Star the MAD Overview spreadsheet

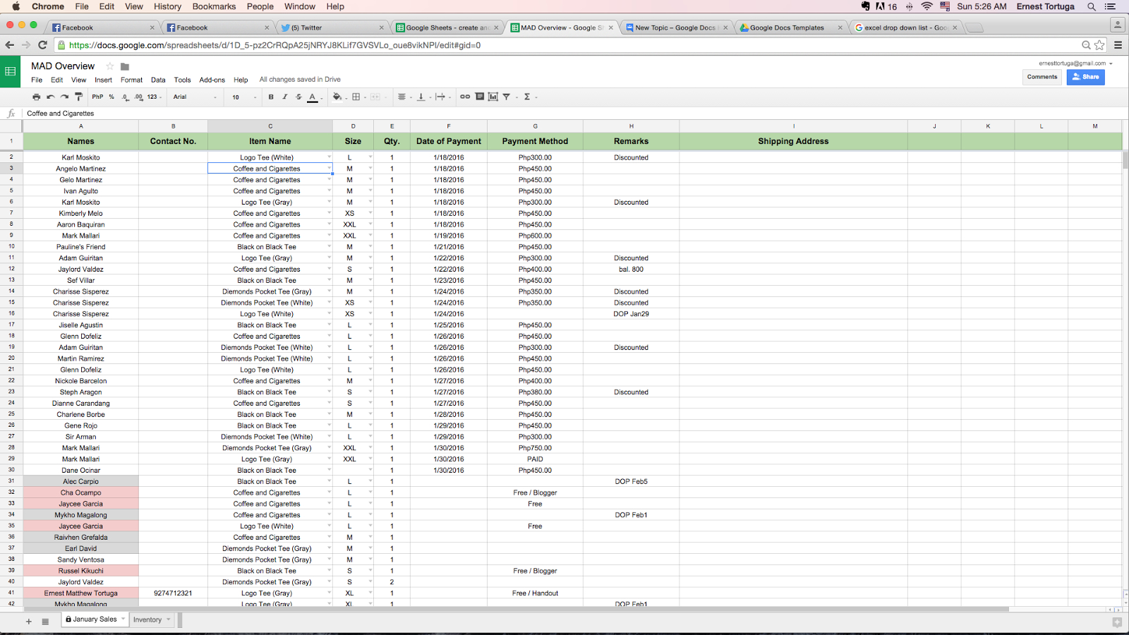click(109, 65)
